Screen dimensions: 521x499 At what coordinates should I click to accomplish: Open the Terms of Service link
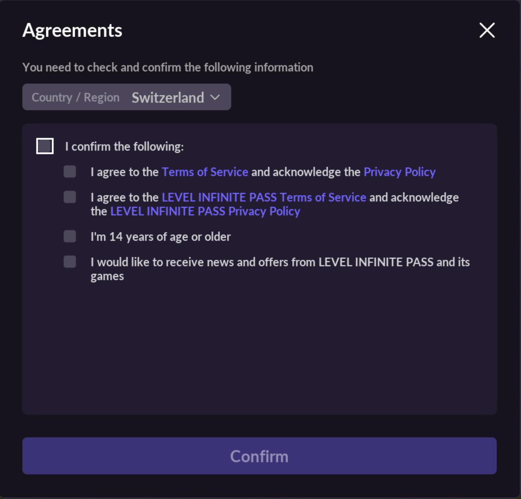(205, 172)
